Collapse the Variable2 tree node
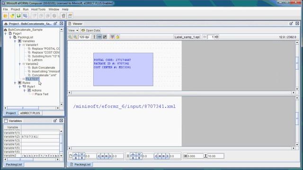Screen dimensions: 303x170 point(20,64)
